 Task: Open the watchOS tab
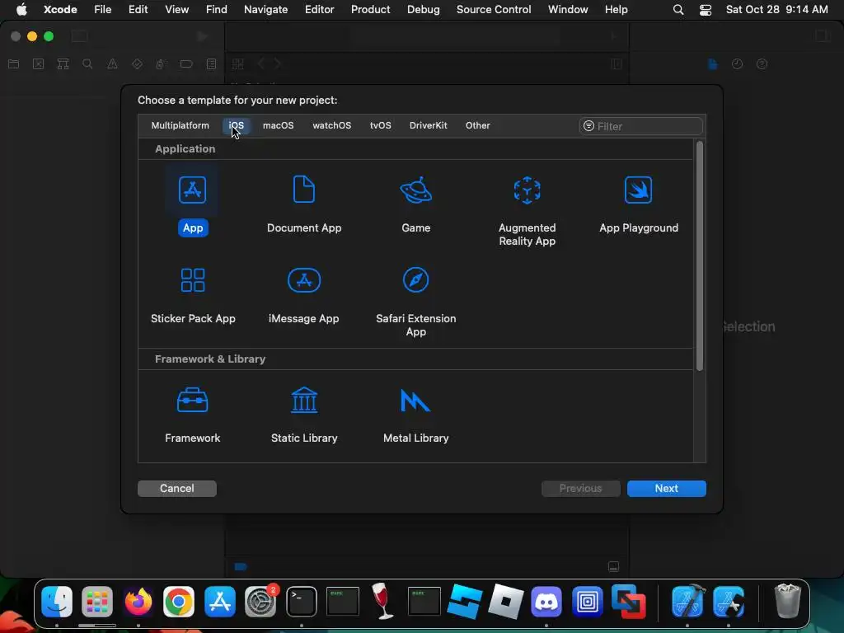click(x=331, y=125)
